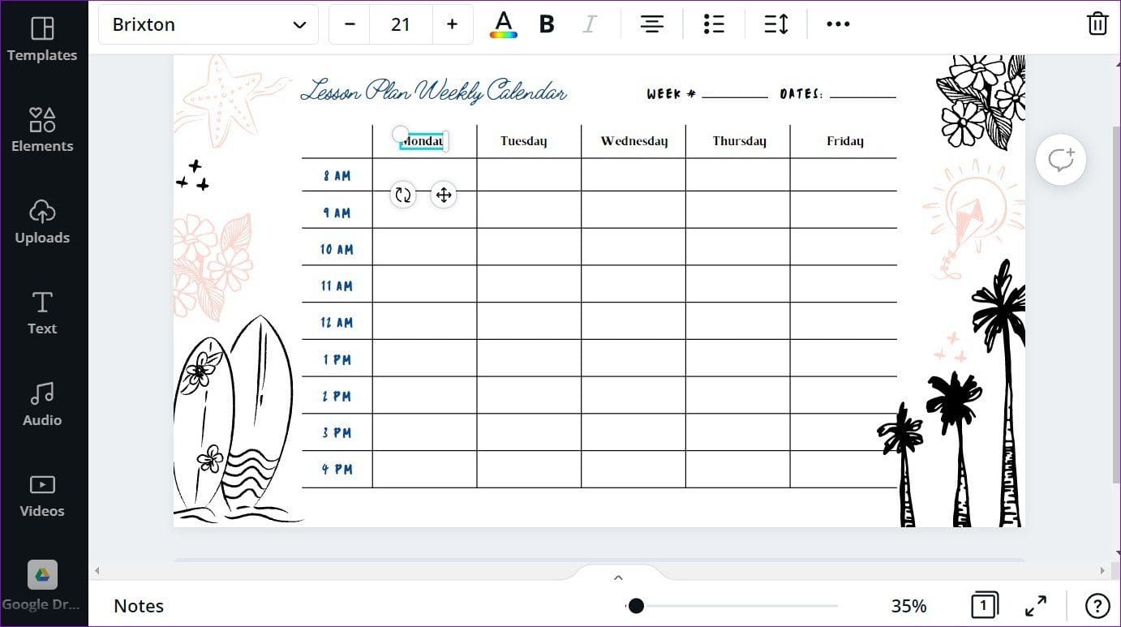Open the text color picker
Image resolution: width=1121 pixels, height=627 pixels.
504,24
